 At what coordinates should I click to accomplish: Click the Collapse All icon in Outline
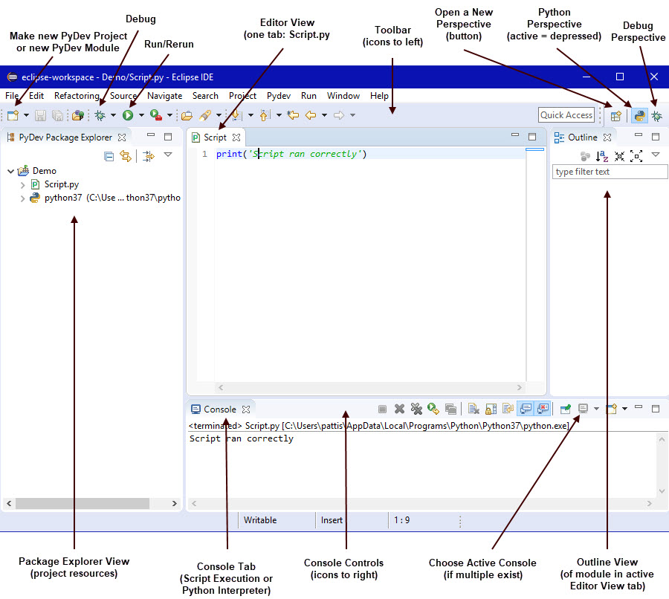pyautogui.click(x=619, y=156)
